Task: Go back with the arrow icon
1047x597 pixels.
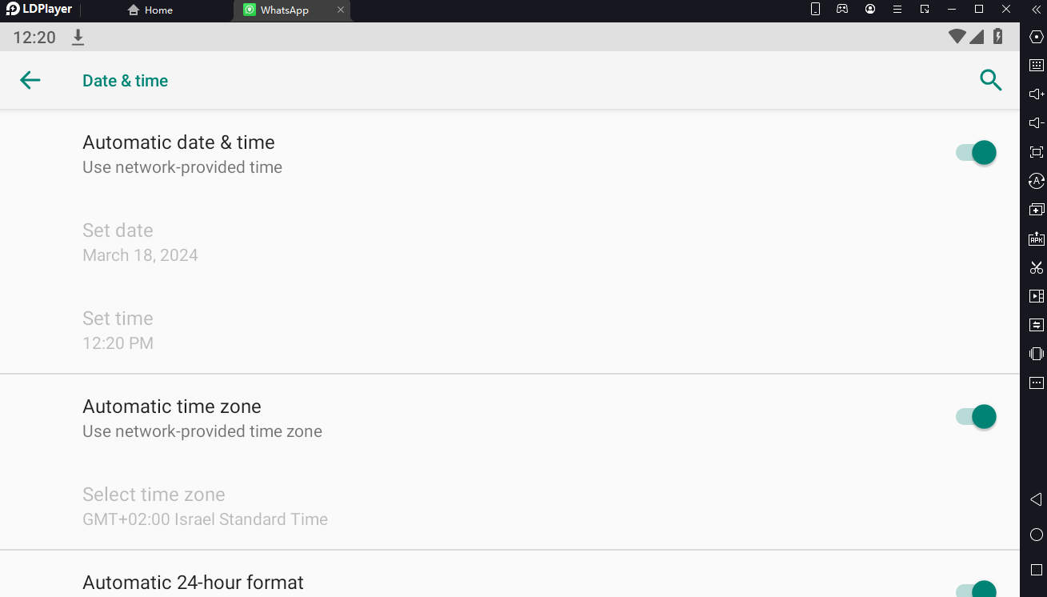Action: point(30,80)
